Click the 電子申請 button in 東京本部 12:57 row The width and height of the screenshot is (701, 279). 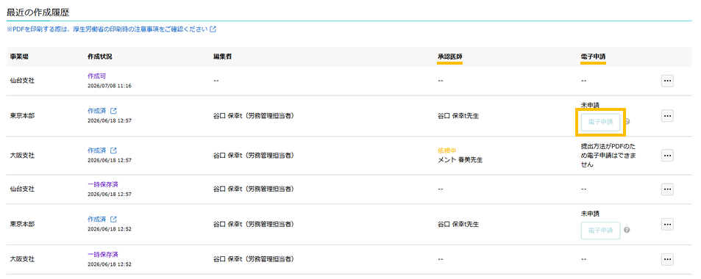coord(600,121)
